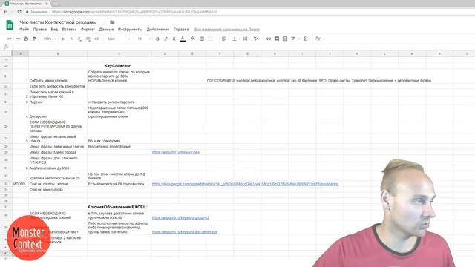The height and width of the screenshot is (267, 475).
Task: Open the functions sigma dropdown
Action: pyautogui.click(x=306, y=39)
